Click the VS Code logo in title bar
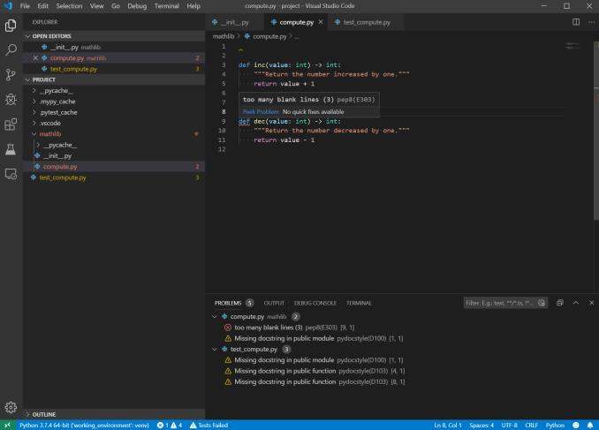Viewport: 599px width, 430px height. pyautogui.click(x=8, y=5)
